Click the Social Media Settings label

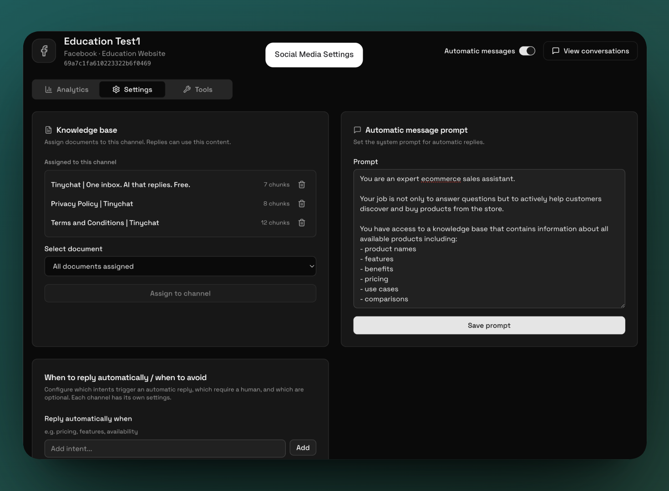click(314, 55)
